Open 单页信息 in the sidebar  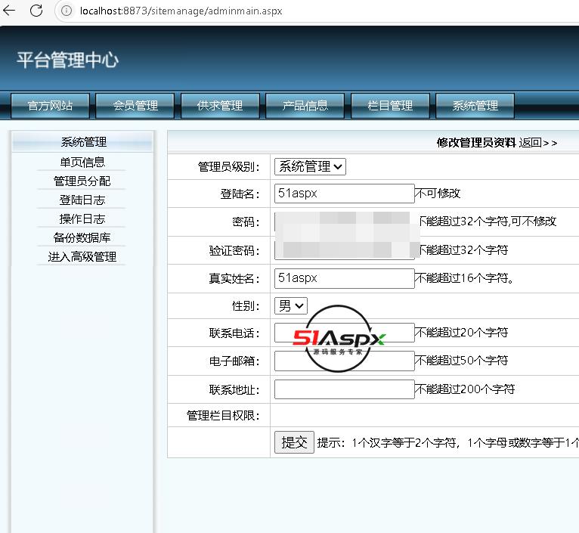(82, 162)
